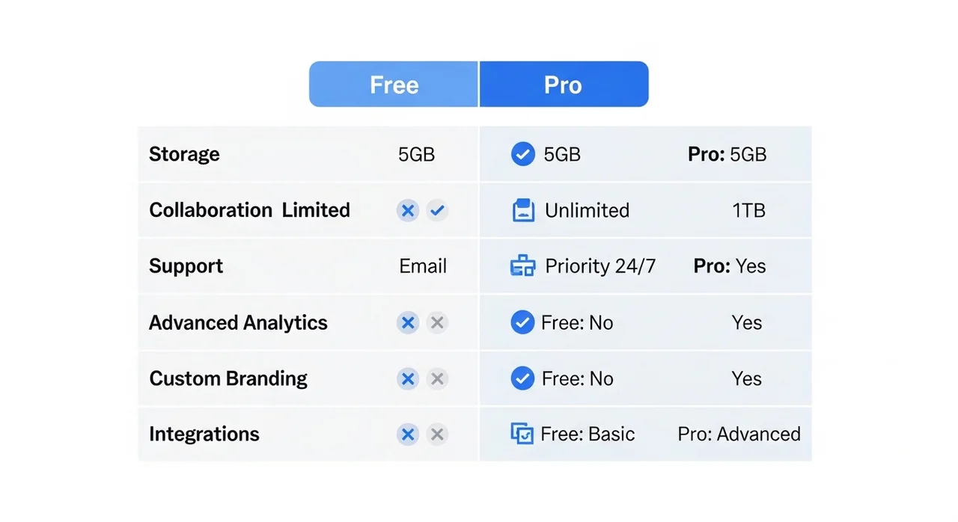Click the save disk icon beside Unlimited
The image size is (958, 522).
523,210
